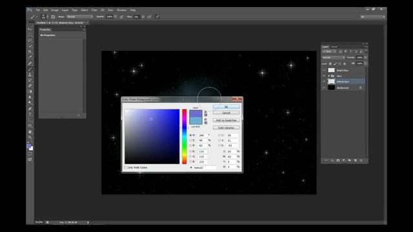Hide the Background layer
Screen dimensions: 413x232
coord(324,88)
